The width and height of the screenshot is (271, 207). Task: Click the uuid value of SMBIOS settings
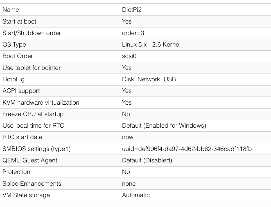click(187, 149)
